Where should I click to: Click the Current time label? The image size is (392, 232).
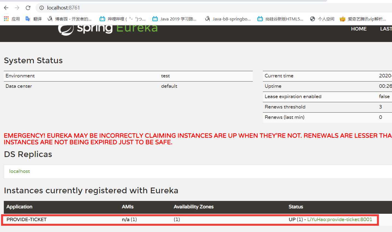pos(279,76)
